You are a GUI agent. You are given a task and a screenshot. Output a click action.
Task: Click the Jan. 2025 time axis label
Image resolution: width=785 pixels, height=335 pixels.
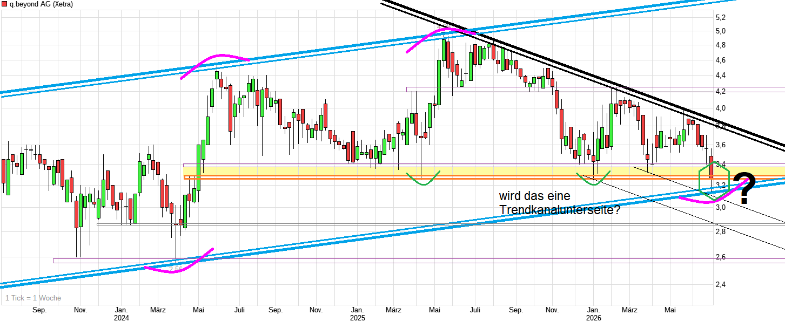357,314
